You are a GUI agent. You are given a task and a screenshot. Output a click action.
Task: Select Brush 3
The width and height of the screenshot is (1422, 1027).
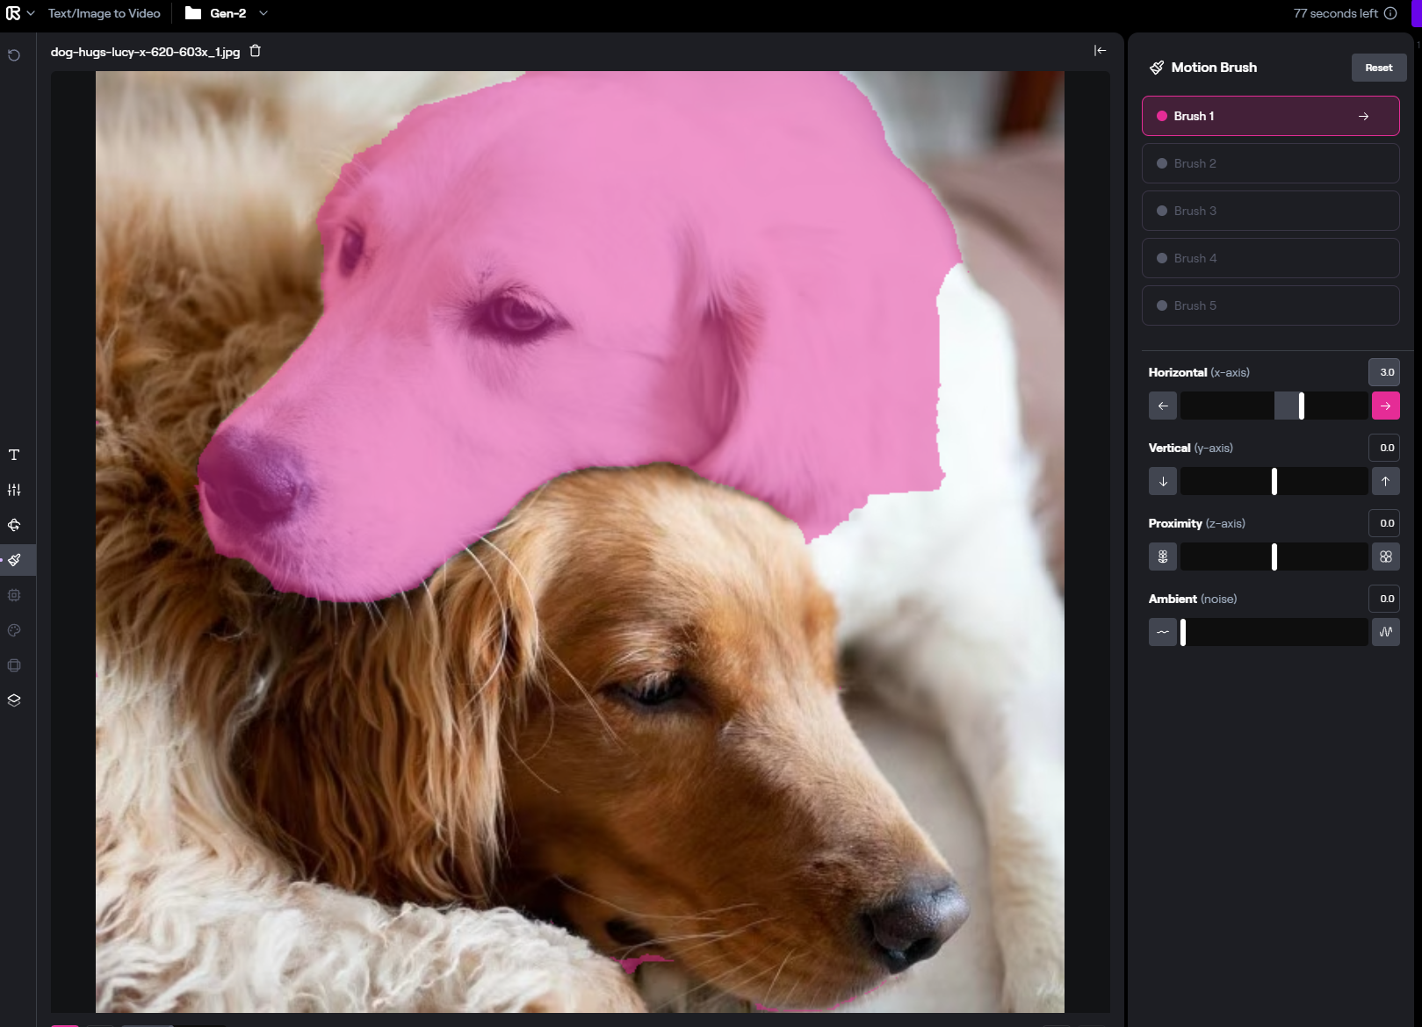1270,211
